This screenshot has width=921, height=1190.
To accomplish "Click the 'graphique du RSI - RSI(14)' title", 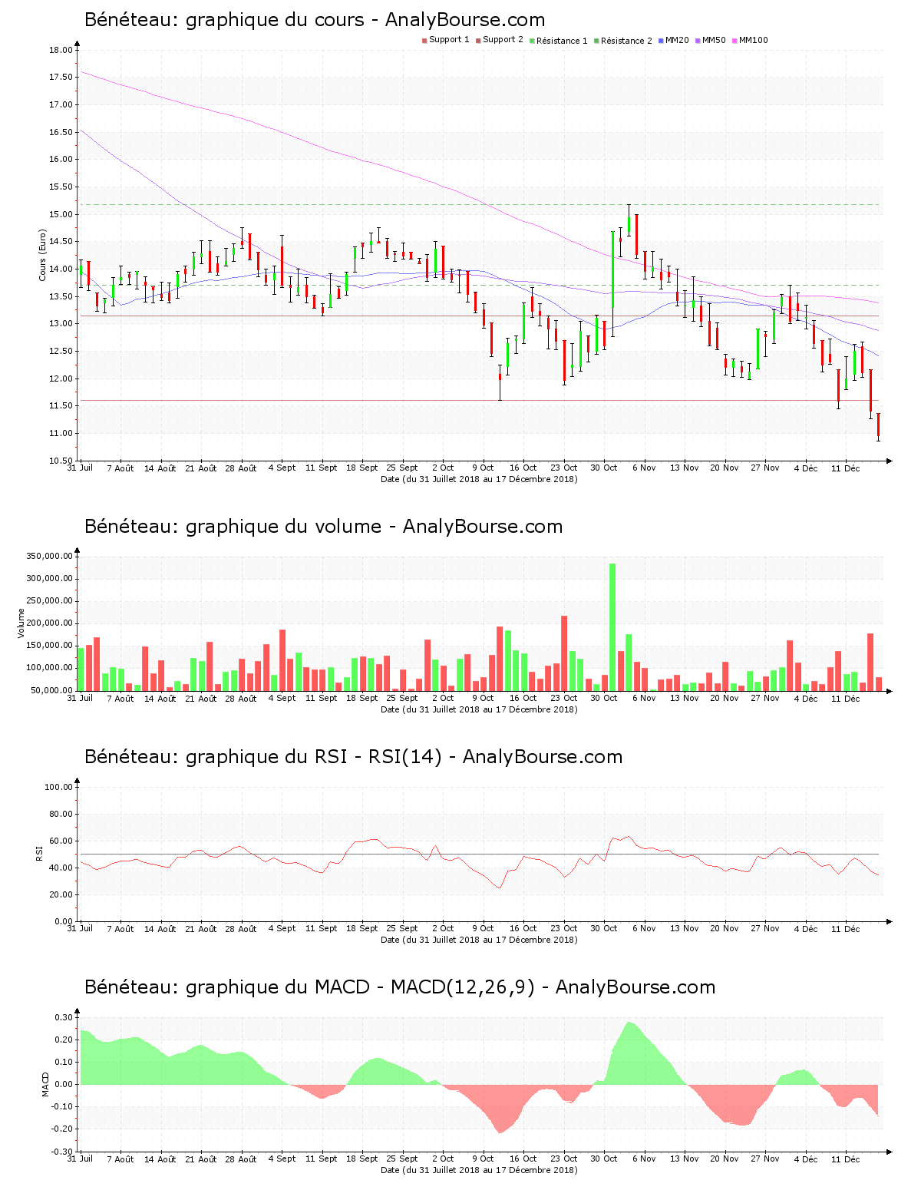I will point(353,757).
